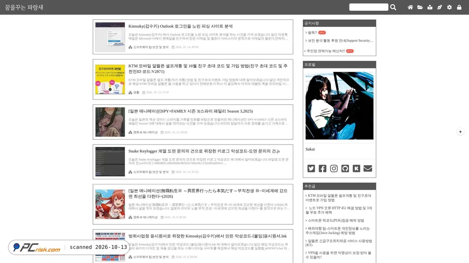Image resolution: width=469 pixels, height=263 pixels.
Task: Open the settings gear icon
Action: click(449, 7)
